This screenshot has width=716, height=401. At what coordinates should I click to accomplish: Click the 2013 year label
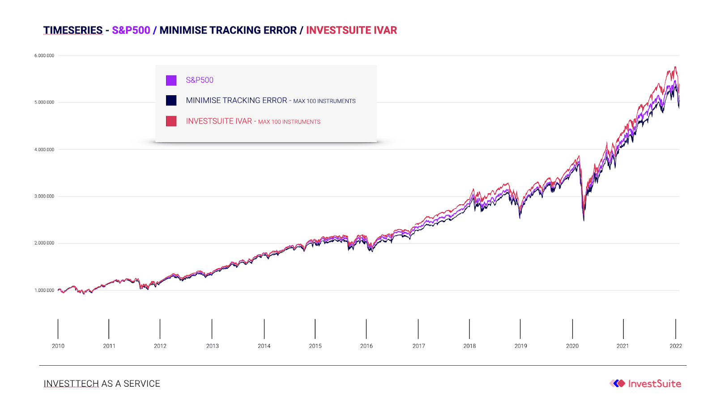pyautogui.click(x=213, y=346)
